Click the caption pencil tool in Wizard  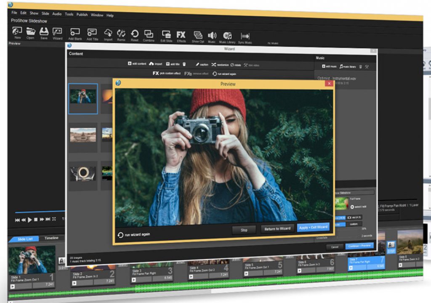click(202, 64)
